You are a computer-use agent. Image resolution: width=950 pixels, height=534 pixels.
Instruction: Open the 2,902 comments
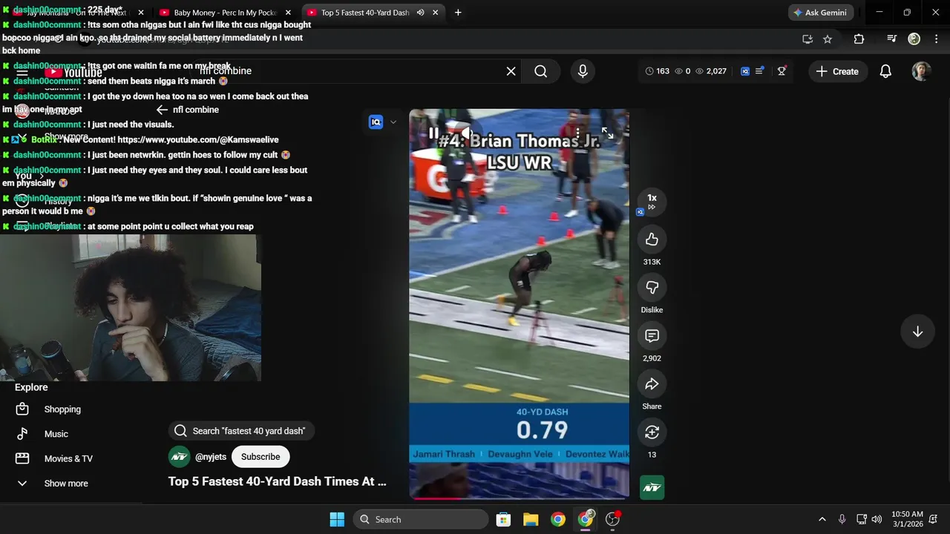pos(652,336)
